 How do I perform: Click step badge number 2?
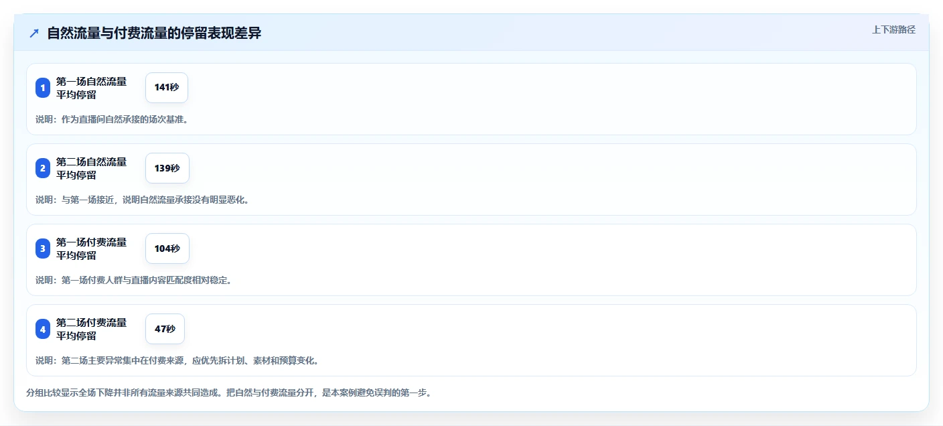[43, 168]
